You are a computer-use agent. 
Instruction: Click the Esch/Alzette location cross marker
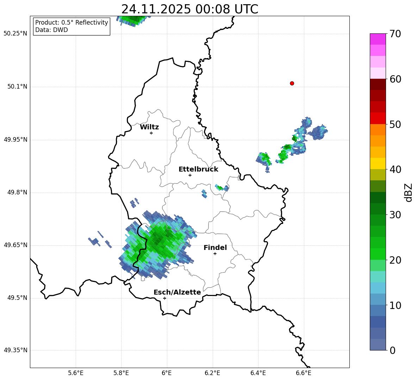click(x=164, y=298)
